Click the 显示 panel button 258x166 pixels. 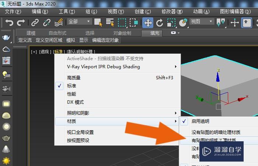[x=84, y=40]
